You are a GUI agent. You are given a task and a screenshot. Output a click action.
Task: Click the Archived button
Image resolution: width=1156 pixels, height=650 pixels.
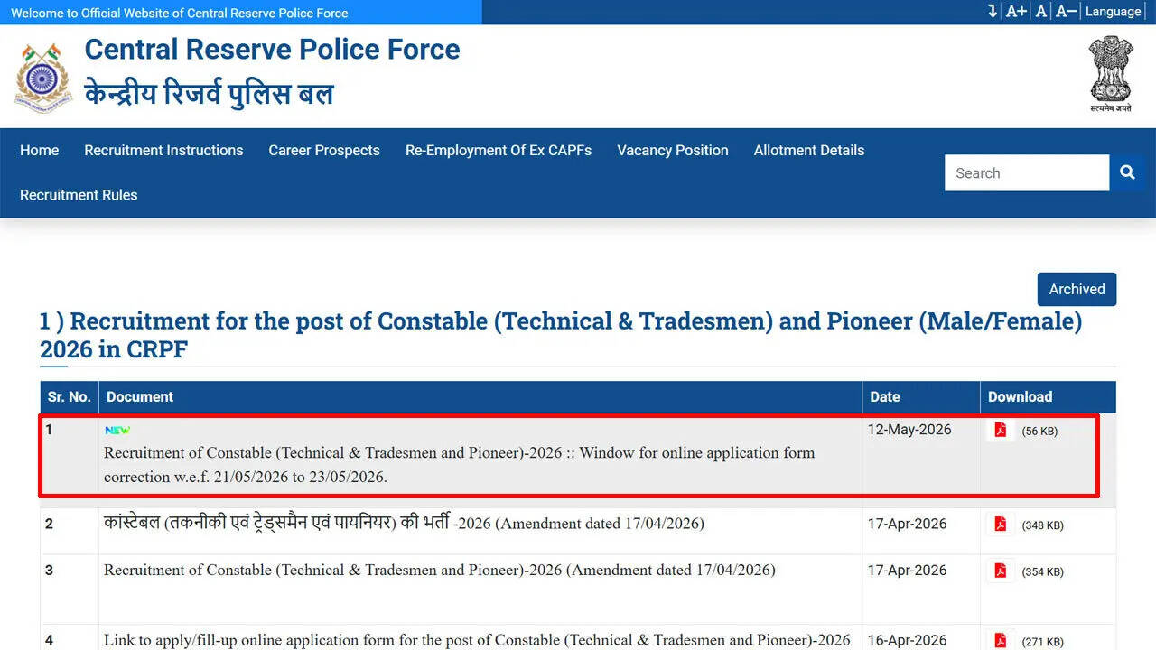coord(1077,289)
